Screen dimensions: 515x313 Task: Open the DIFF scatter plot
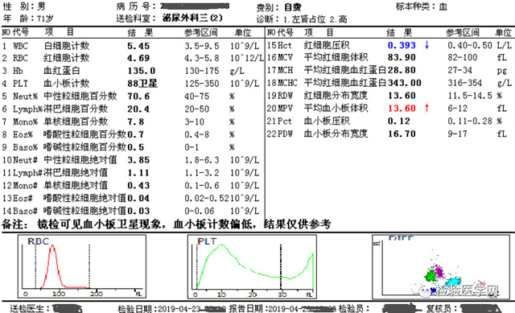tap(441, 267)
